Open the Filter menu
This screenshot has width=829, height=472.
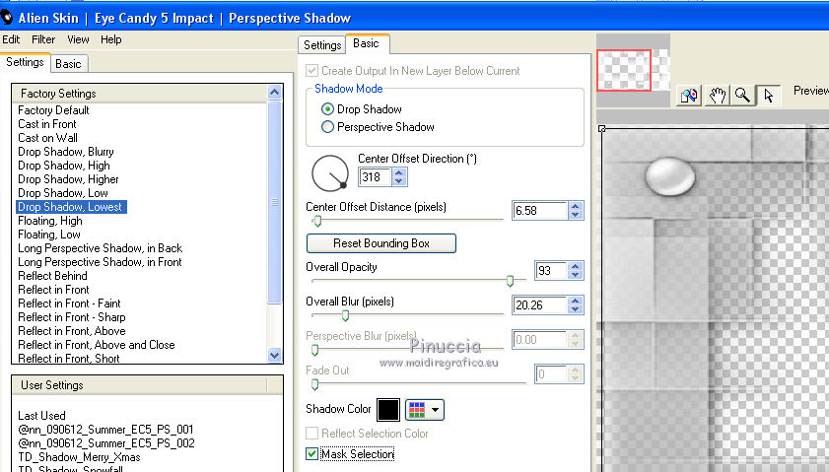point(43,39)
